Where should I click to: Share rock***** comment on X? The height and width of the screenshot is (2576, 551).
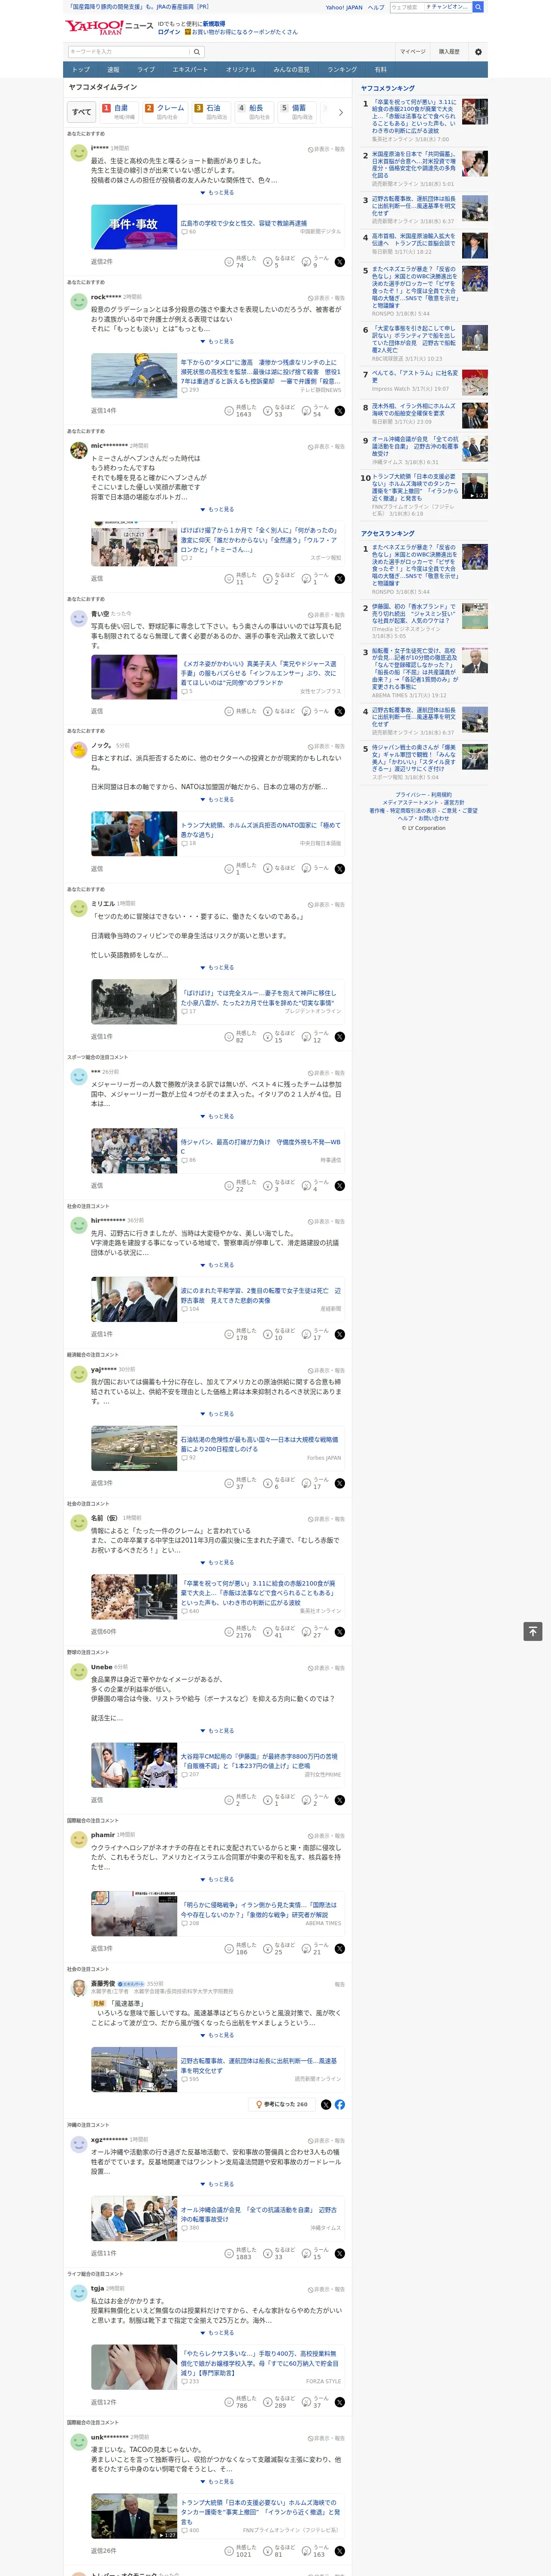(340, 411)
